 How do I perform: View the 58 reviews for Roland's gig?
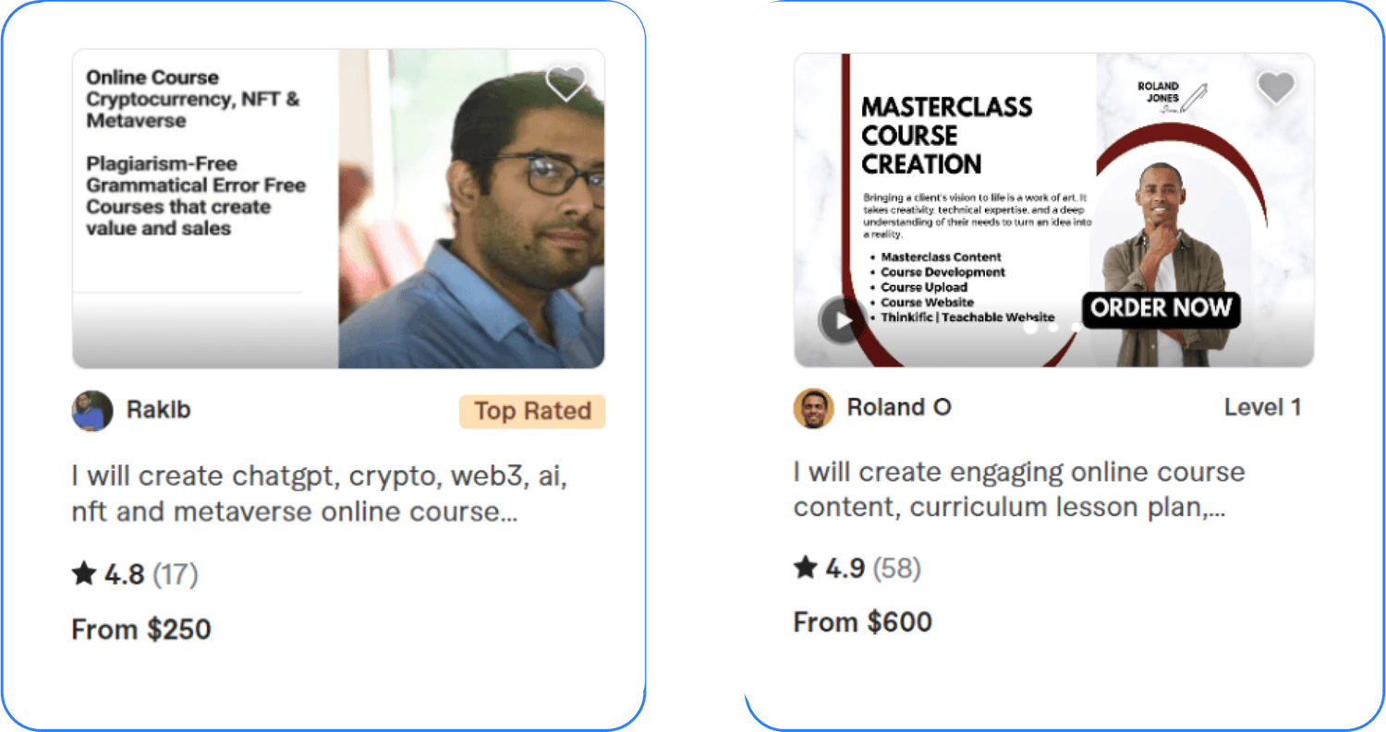896,568
